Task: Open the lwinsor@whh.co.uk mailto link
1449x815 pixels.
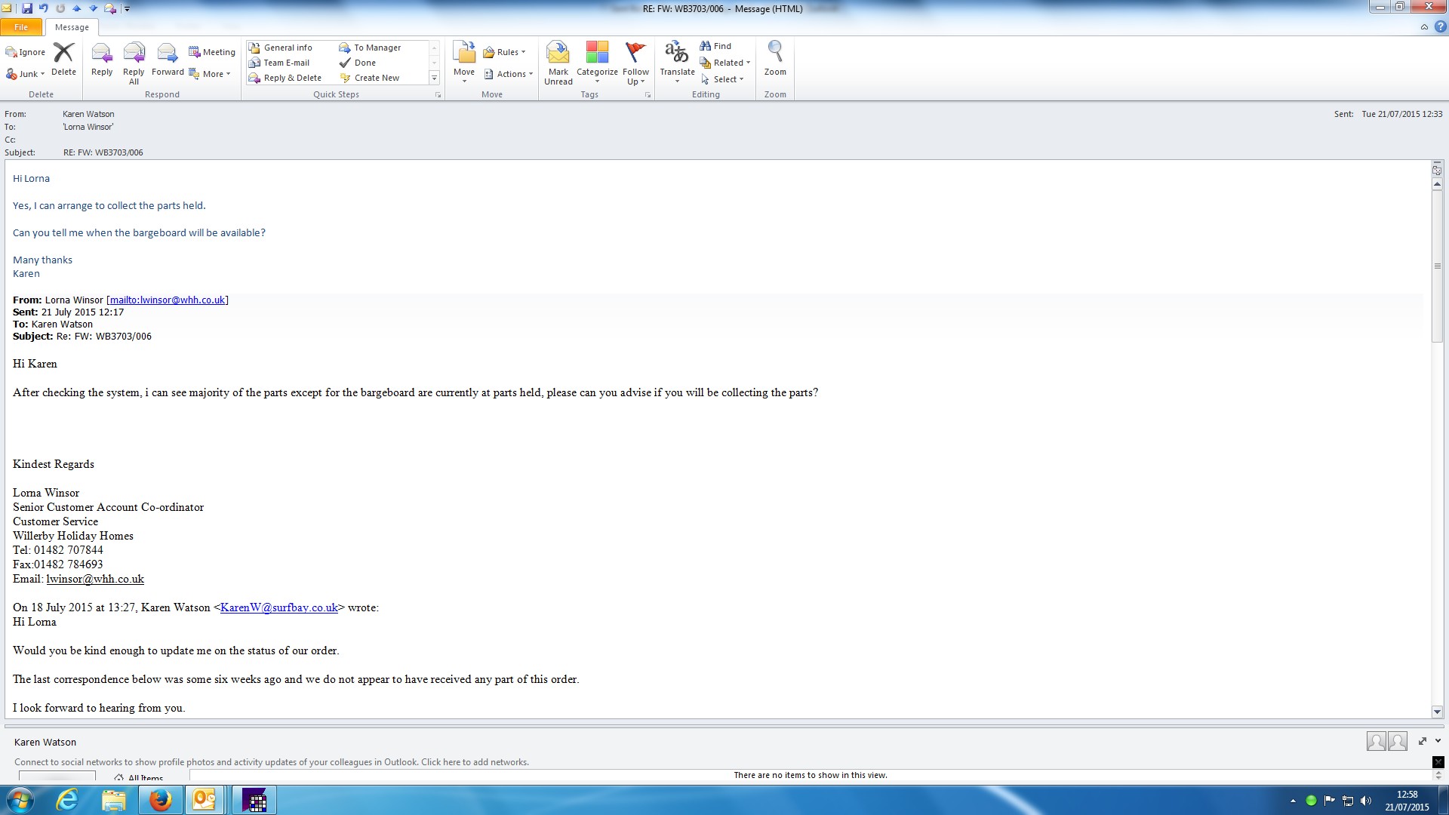Action: pyautogui.click(x=168, y=300)
